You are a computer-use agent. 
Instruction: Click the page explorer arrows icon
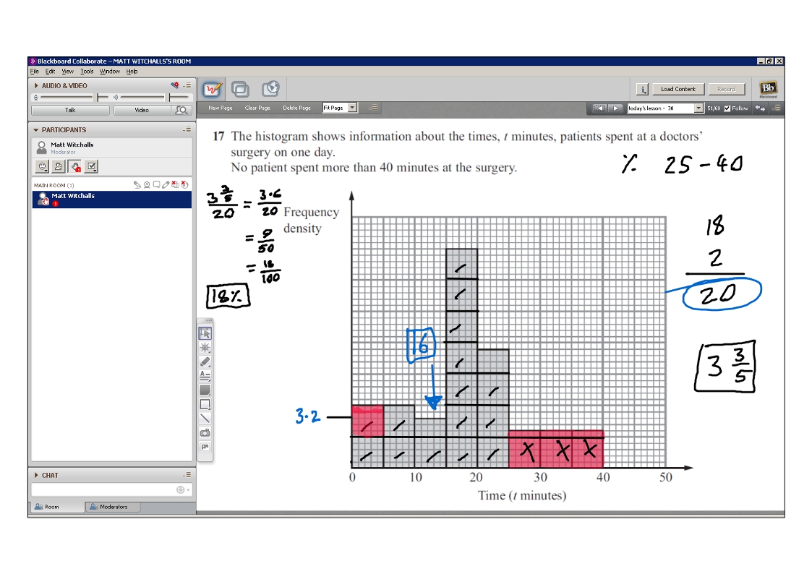(760, 108)
